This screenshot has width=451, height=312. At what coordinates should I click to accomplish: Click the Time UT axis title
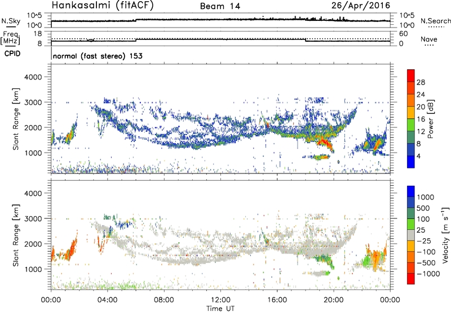tap(220, 308)
